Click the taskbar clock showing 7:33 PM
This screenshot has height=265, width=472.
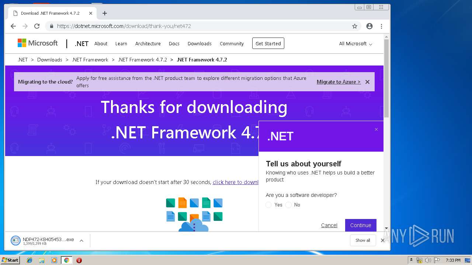pyautogui.click(x=453, y=260)
